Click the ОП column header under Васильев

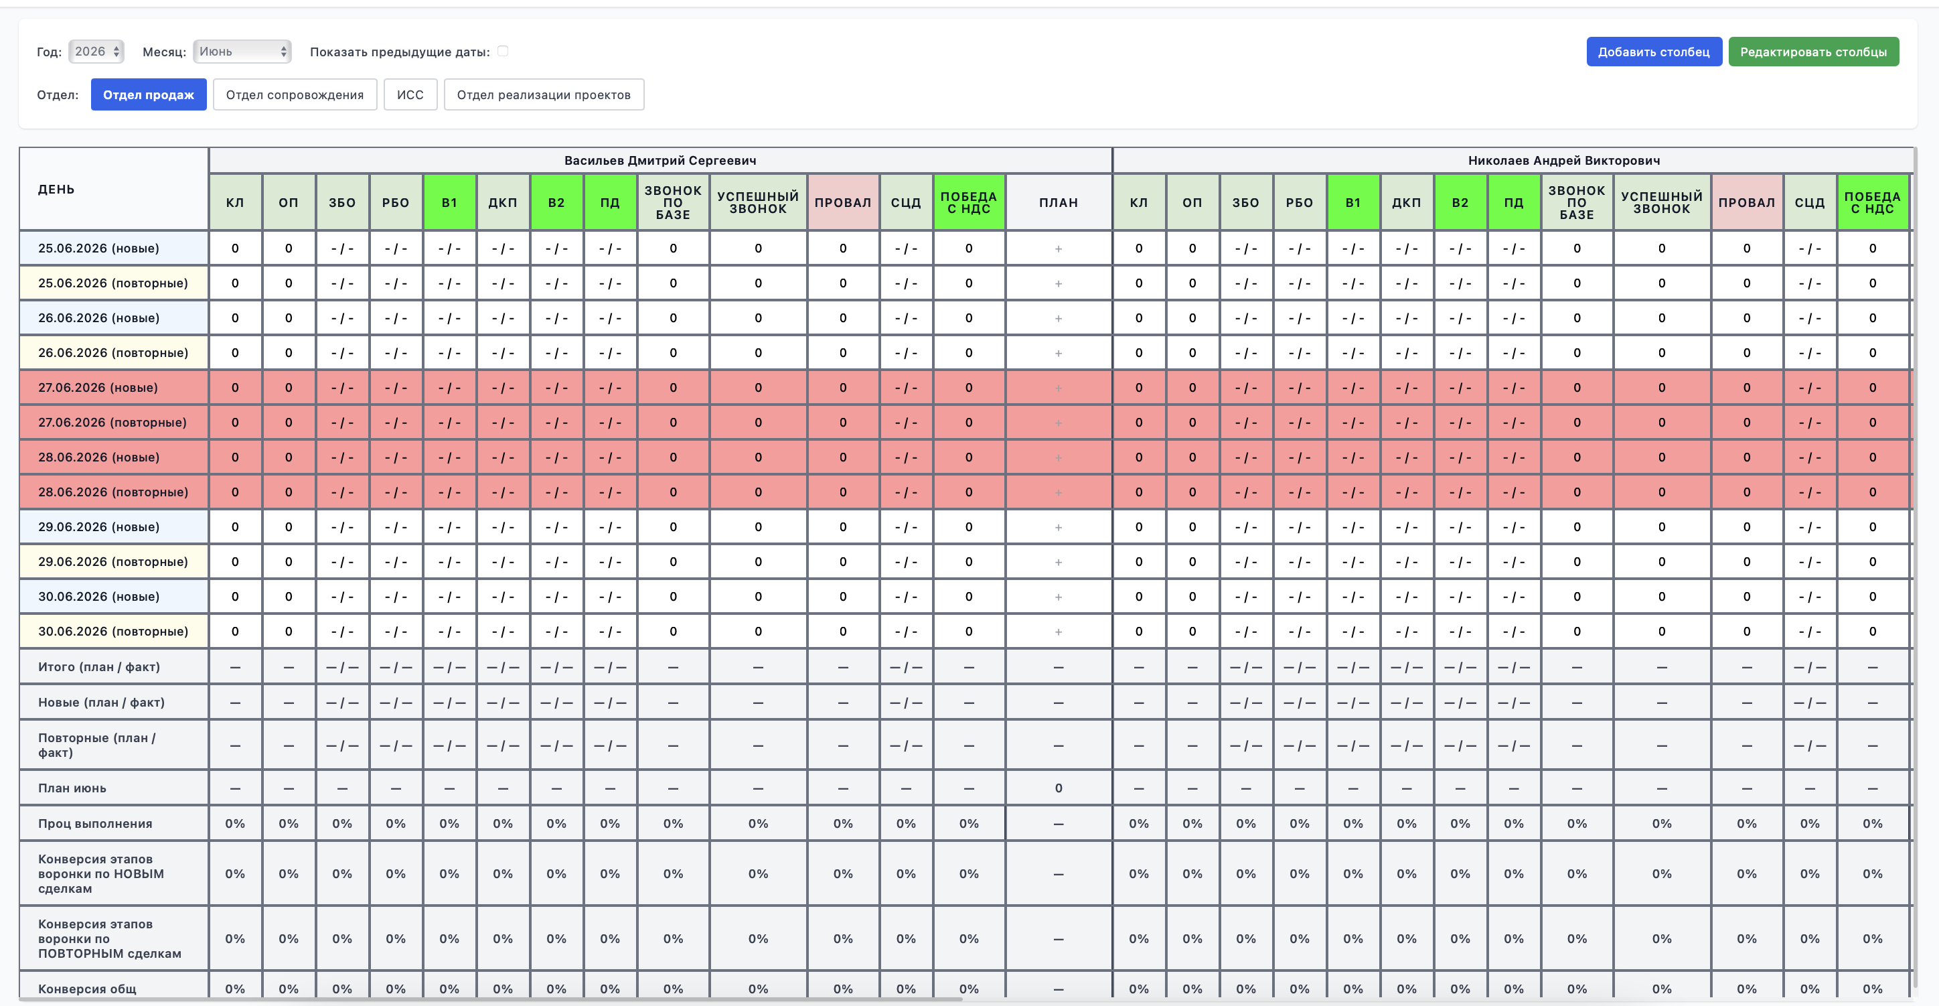pos(289,202)
